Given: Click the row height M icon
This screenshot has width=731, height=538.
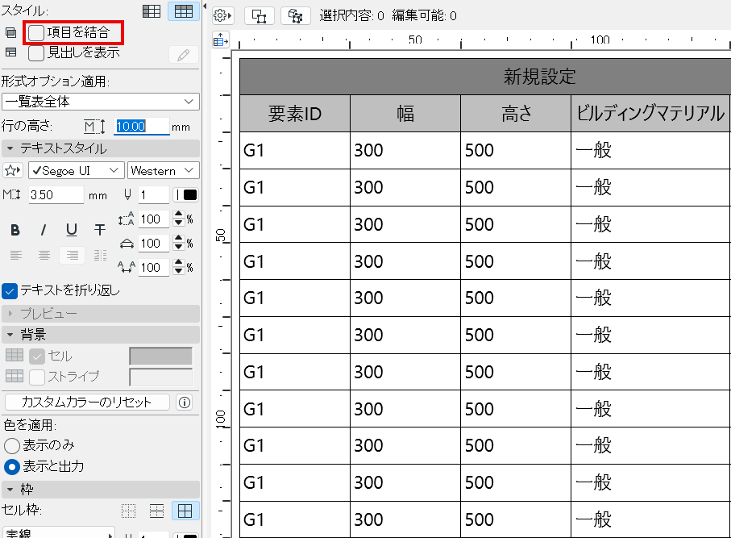Looking at the screenshot, I should (x=94, y=127).
